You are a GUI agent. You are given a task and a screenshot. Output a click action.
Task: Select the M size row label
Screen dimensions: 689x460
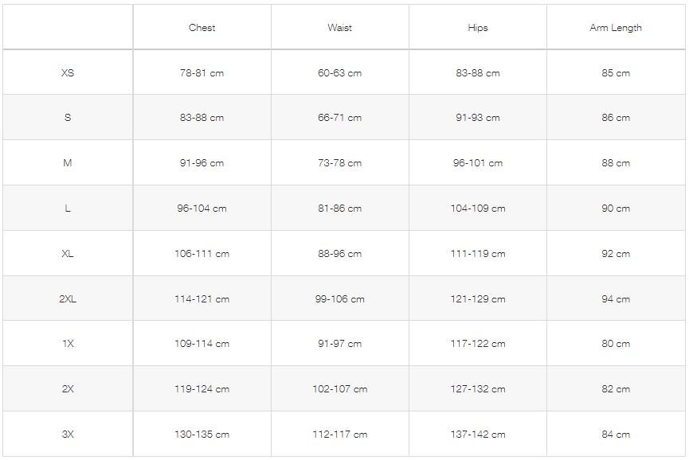(x=67, y=163)
